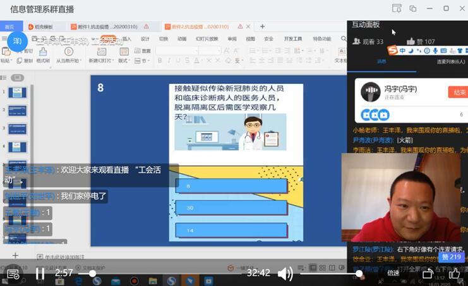
Task: Open the Edge browser taskbar icon
Action: point(78,280)
